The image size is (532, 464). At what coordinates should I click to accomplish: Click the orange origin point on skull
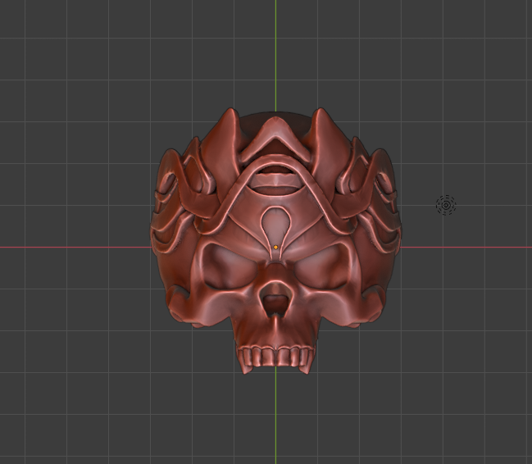276,246
